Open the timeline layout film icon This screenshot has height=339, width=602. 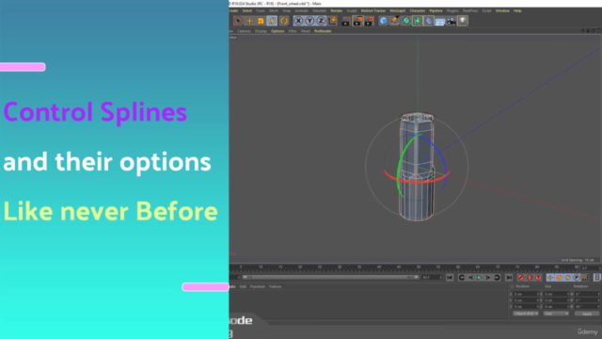(x=597, y=278)
